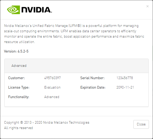Click the Copyright 2013 - 2020 notice
153x139 pixels.
(47, 123)
